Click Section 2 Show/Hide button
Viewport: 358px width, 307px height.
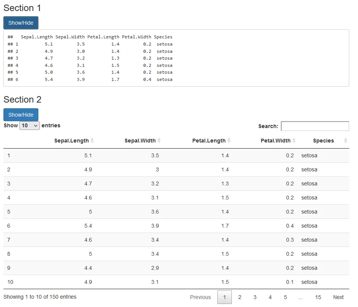(x=21, y=115)
